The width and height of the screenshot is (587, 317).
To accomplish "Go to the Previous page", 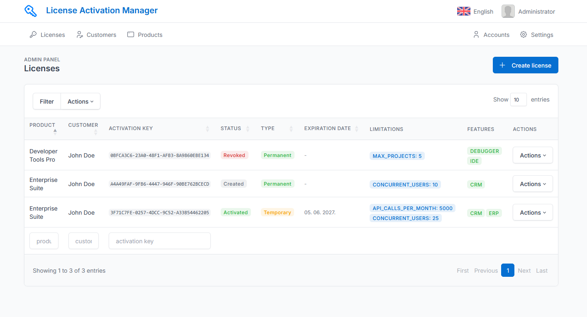I will coord(486,271).
